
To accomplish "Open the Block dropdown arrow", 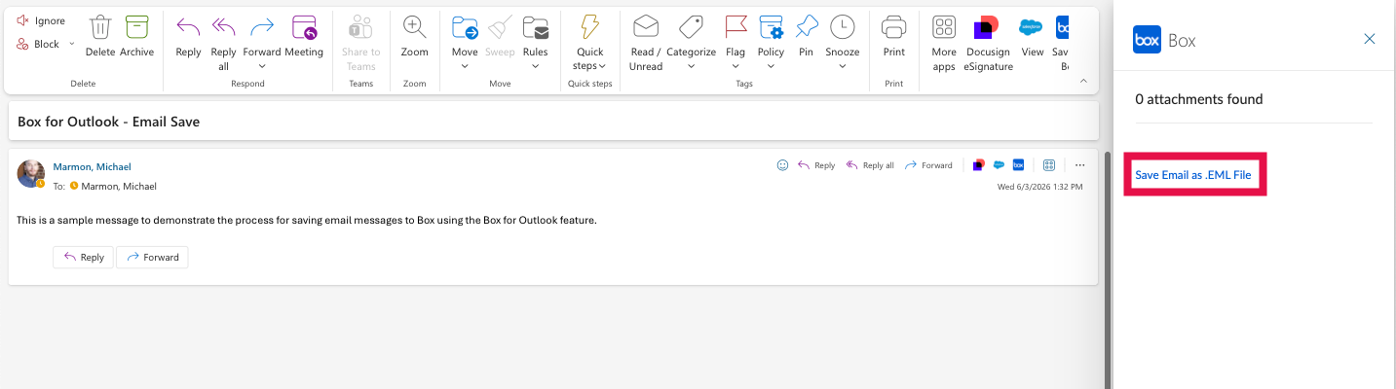I will tap(71, 44).
